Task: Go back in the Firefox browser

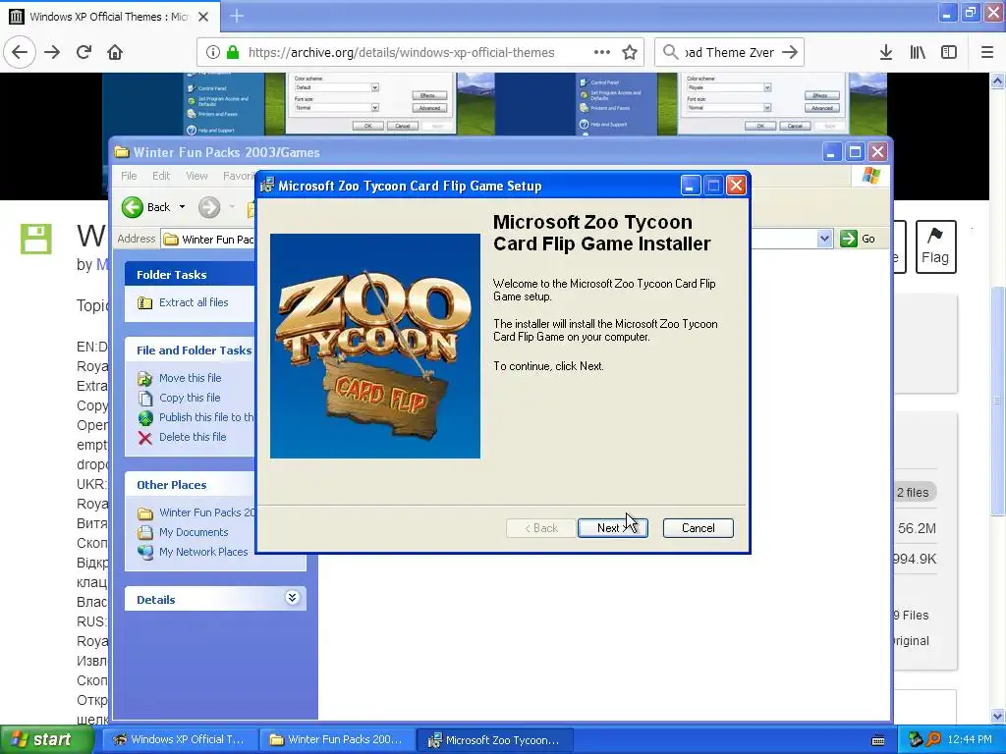Action: [20, 52]
